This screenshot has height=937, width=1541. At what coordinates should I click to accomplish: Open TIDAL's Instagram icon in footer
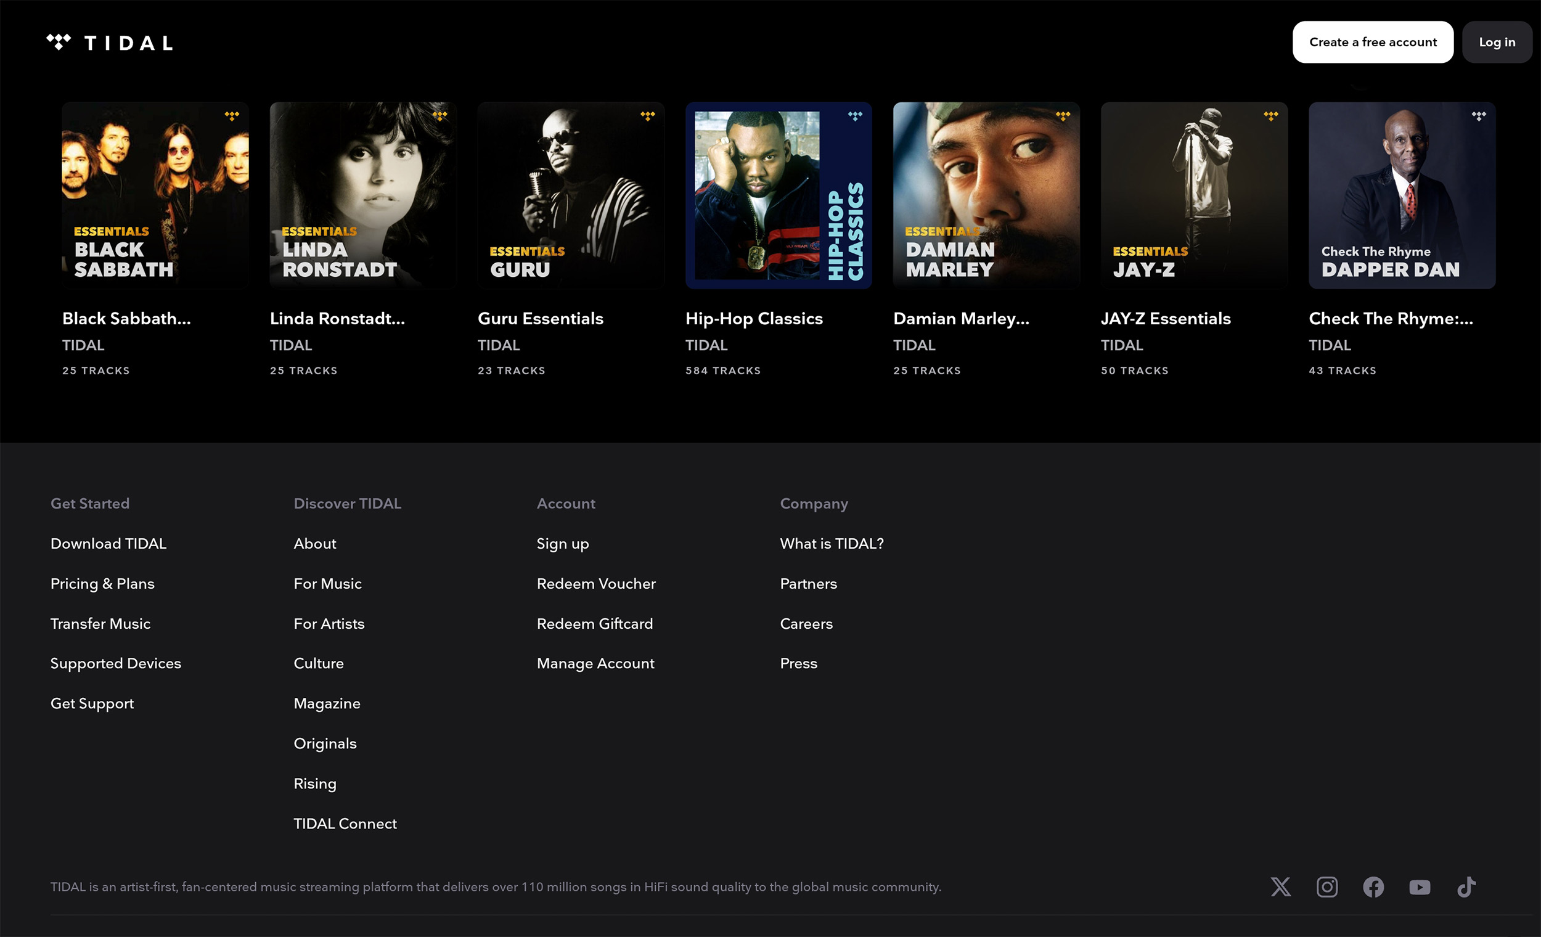(x=1326, y=886)
